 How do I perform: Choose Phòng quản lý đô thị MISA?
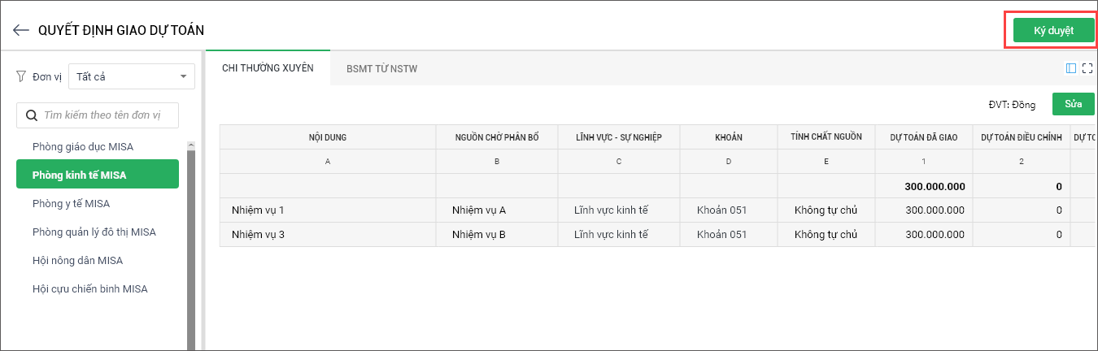(94, 232)
